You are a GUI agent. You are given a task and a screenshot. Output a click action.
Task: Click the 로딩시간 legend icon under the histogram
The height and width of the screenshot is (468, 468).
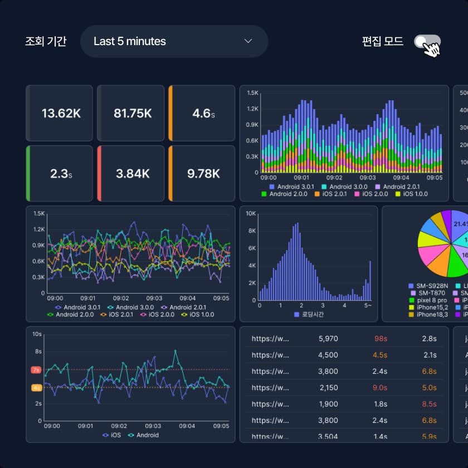coord(297,315)
